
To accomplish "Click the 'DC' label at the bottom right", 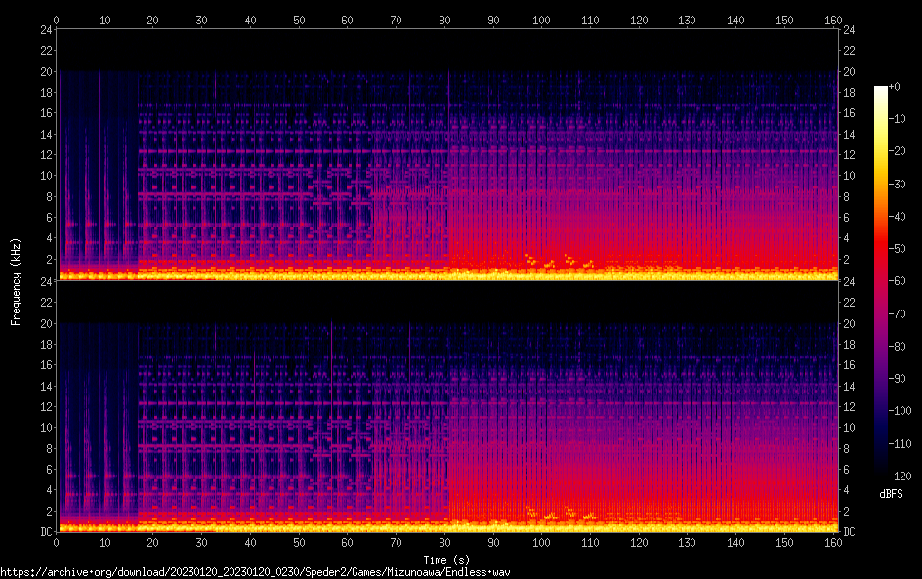I will tap(849, 532).
